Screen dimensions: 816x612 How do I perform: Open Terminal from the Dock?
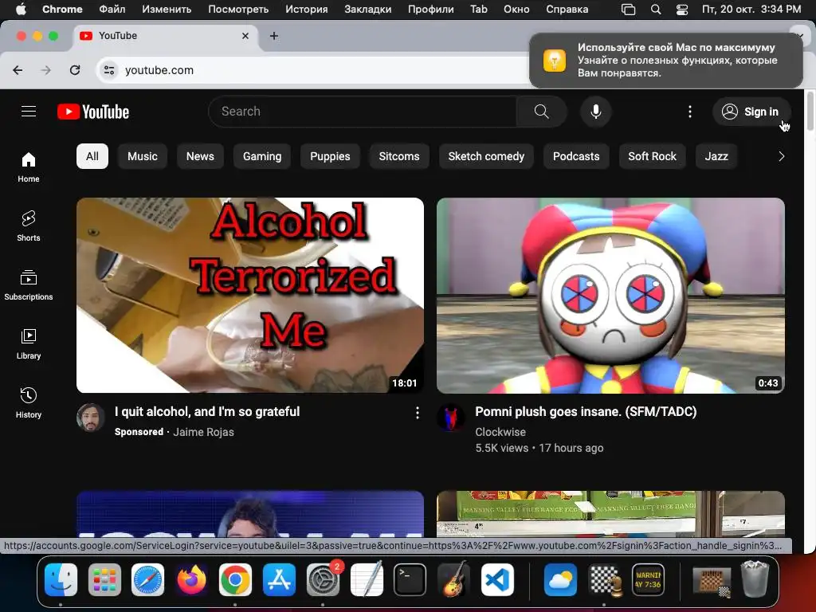coord(410,579)
